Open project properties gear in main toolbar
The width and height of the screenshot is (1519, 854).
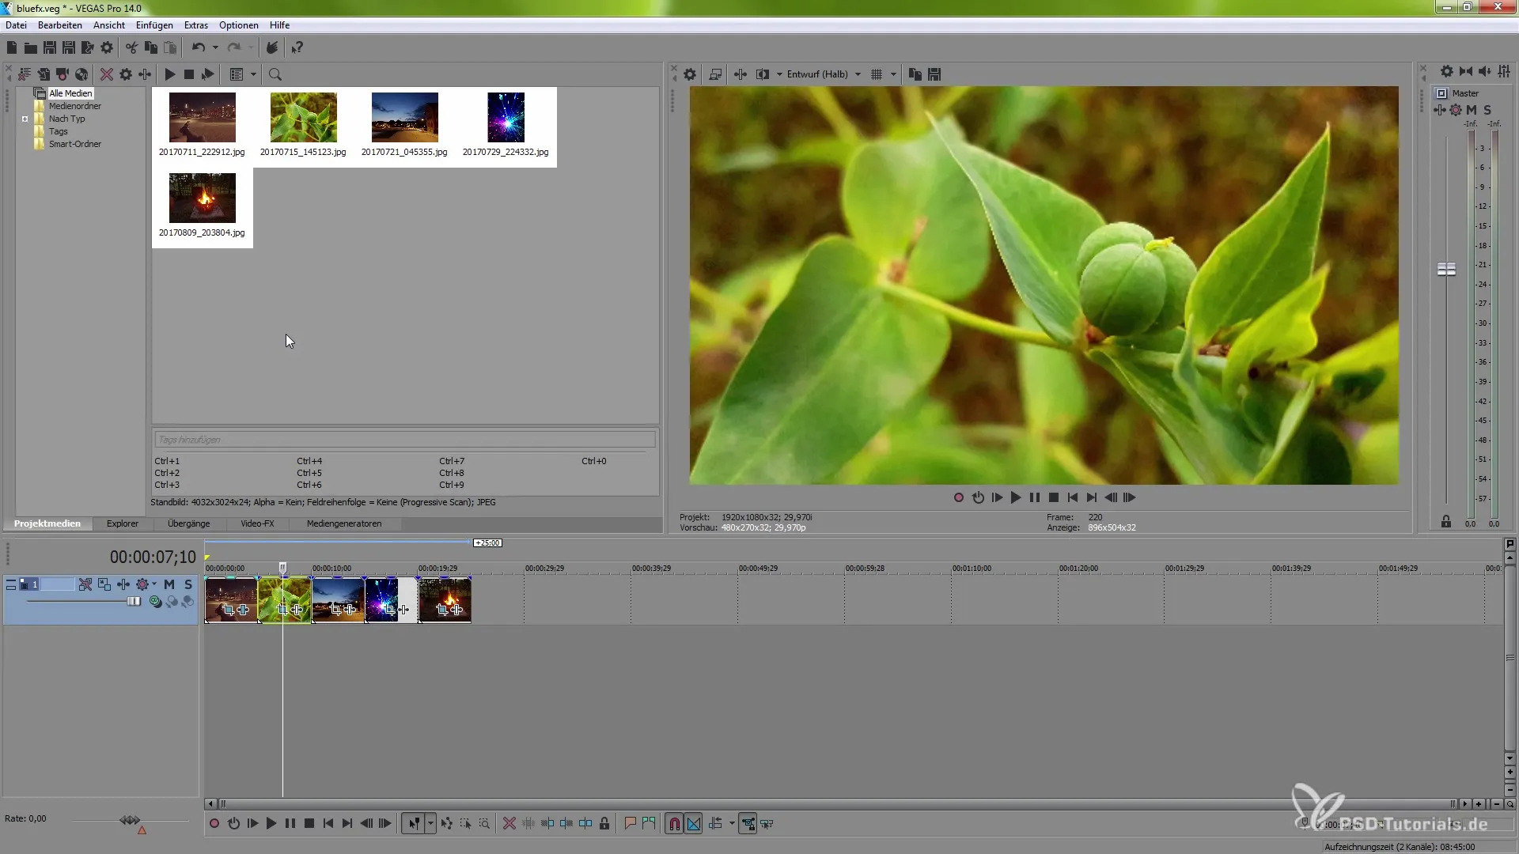(x=107, y=47)
